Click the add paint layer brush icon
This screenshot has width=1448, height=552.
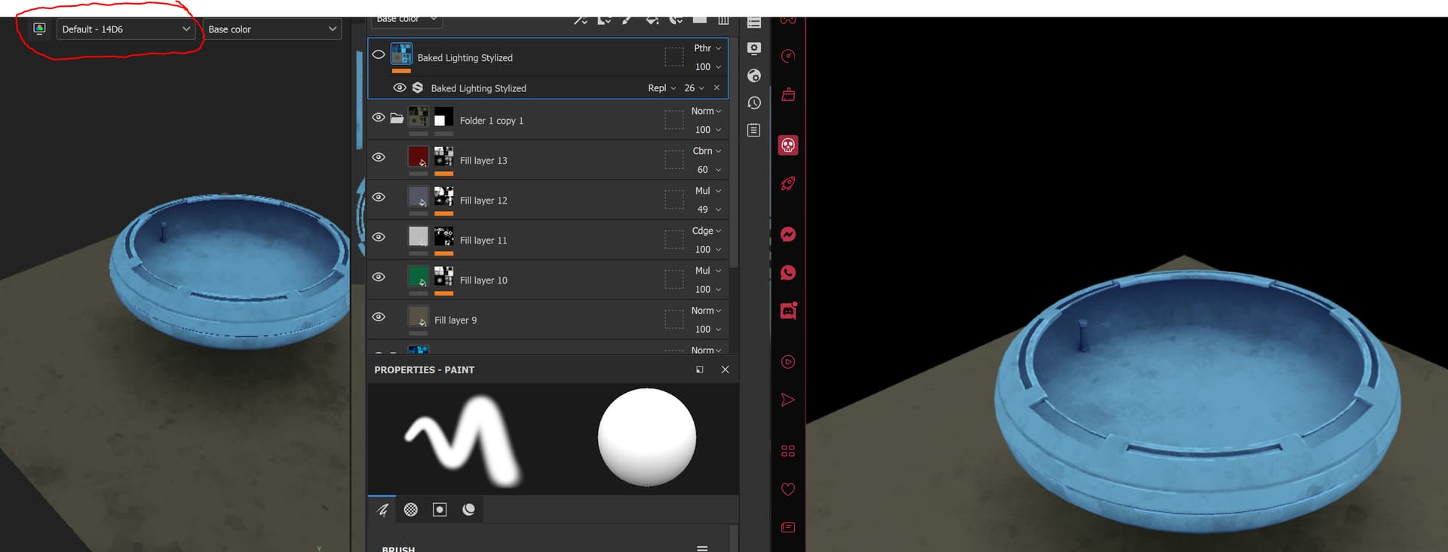coord(627,20)
